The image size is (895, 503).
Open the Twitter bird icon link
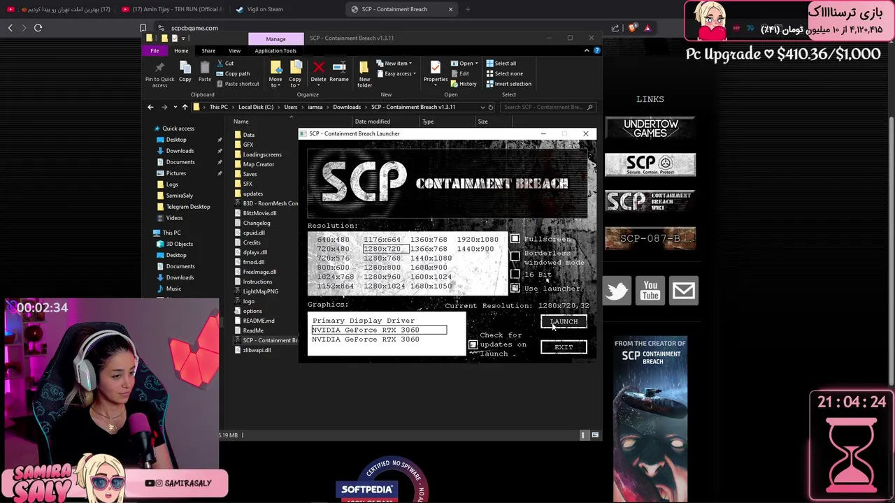click(617, 291)
